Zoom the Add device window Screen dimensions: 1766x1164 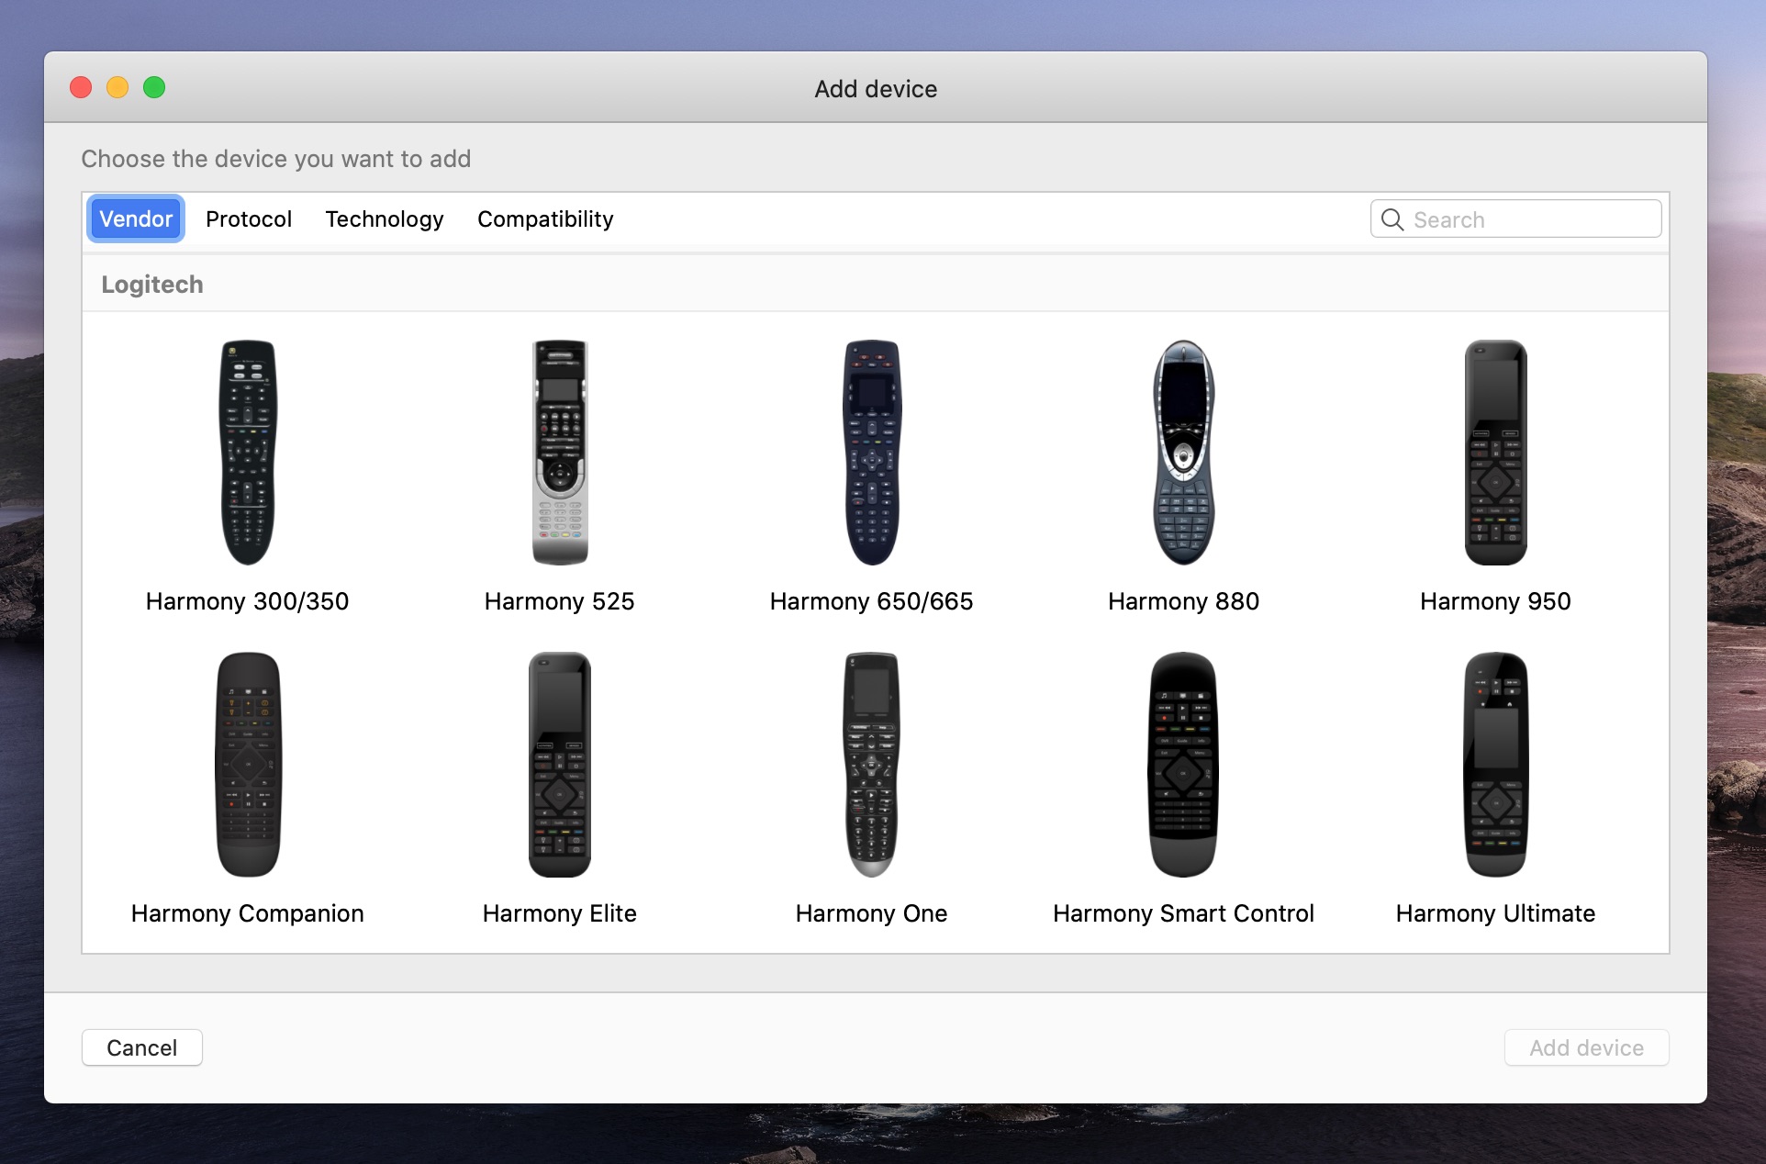154,87
